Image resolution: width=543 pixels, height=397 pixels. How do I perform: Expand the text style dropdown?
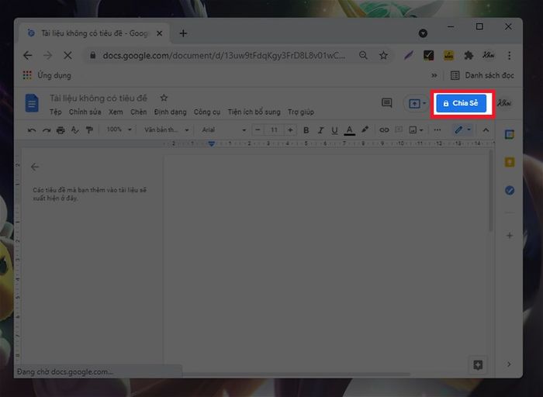pyautogui.click(x=165, y=130)
